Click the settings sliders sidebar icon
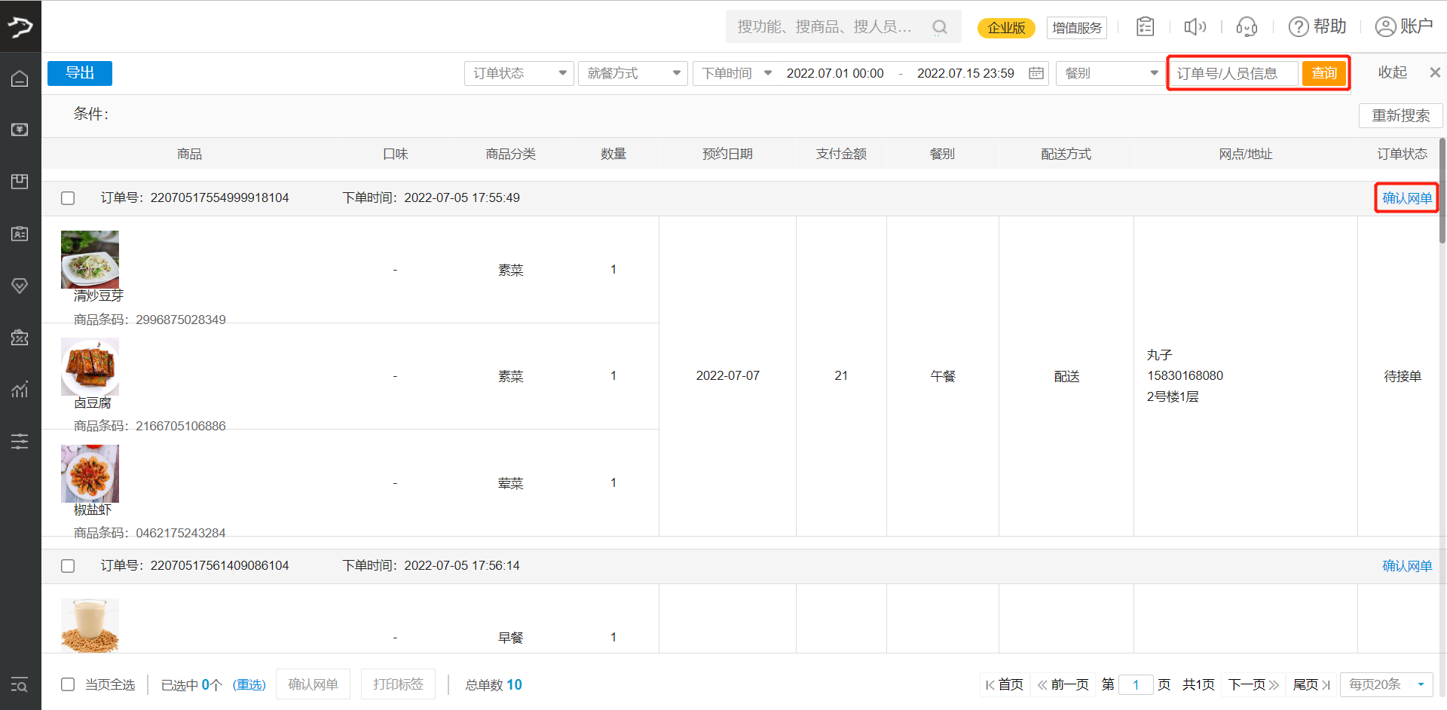 pyautogui.click(x=20, y=442)
